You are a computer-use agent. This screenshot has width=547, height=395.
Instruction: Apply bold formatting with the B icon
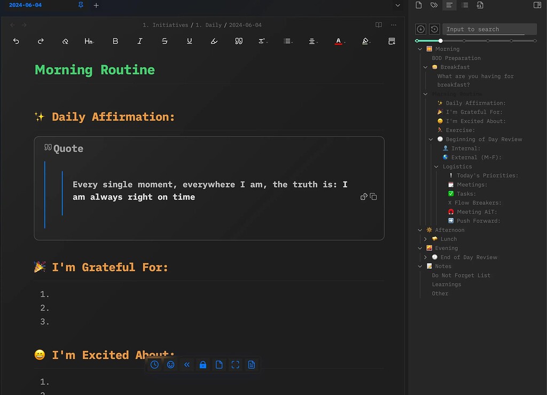115,41
